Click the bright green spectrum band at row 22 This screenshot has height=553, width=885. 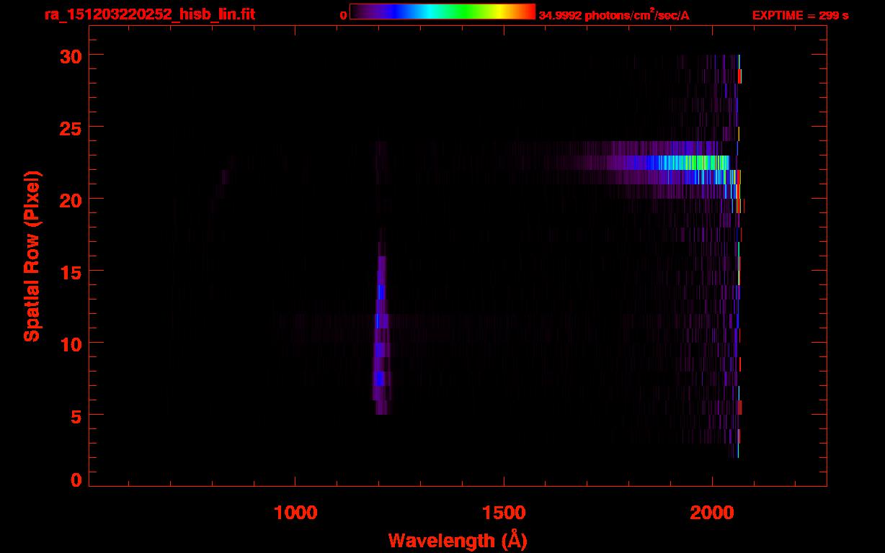click(x=685, y=163)
